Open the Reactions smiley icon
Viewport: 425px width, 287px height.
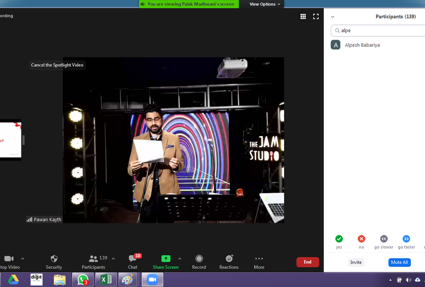229,259
